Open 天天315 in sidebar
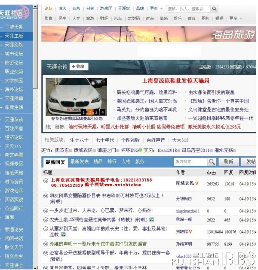 tap(13, 146)
